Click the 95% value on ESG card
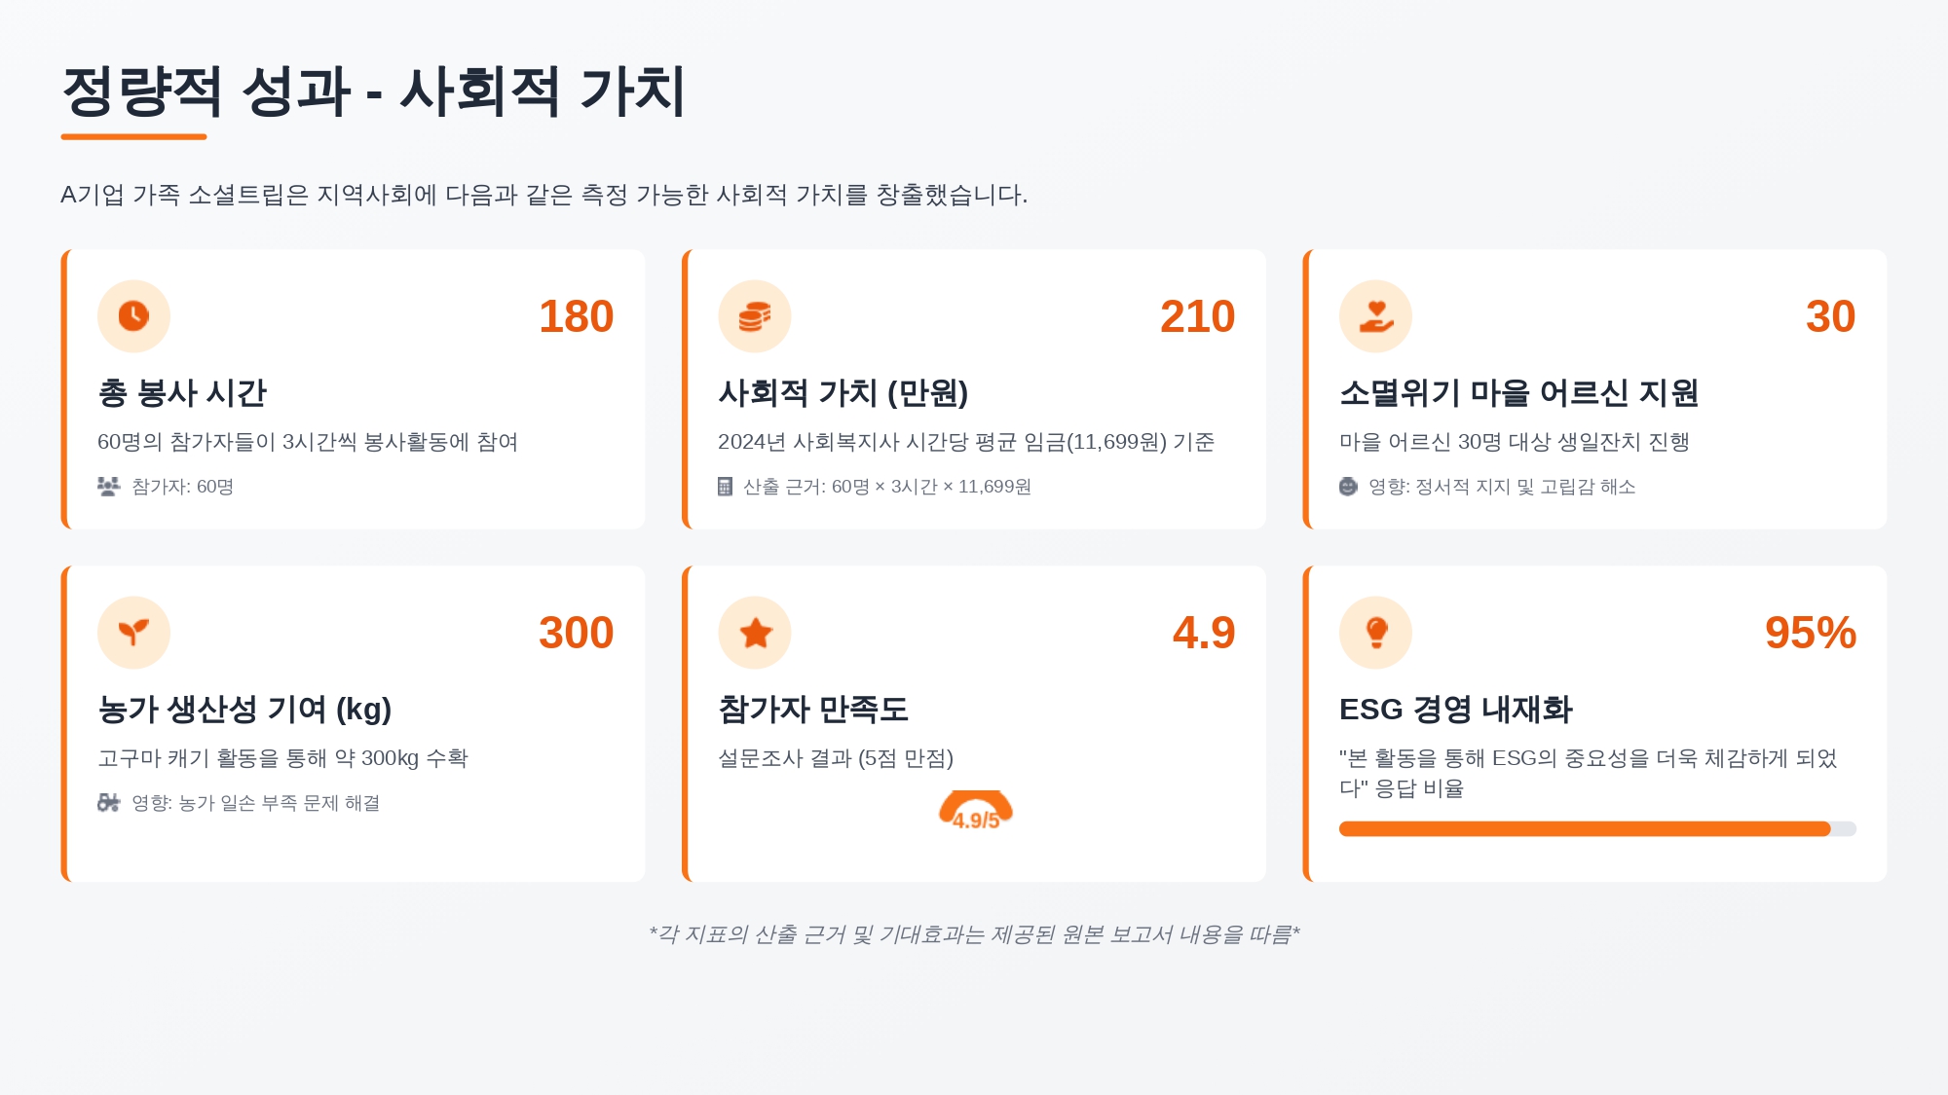This screenshot has height=1095, width=1948. coord(1810,633)
